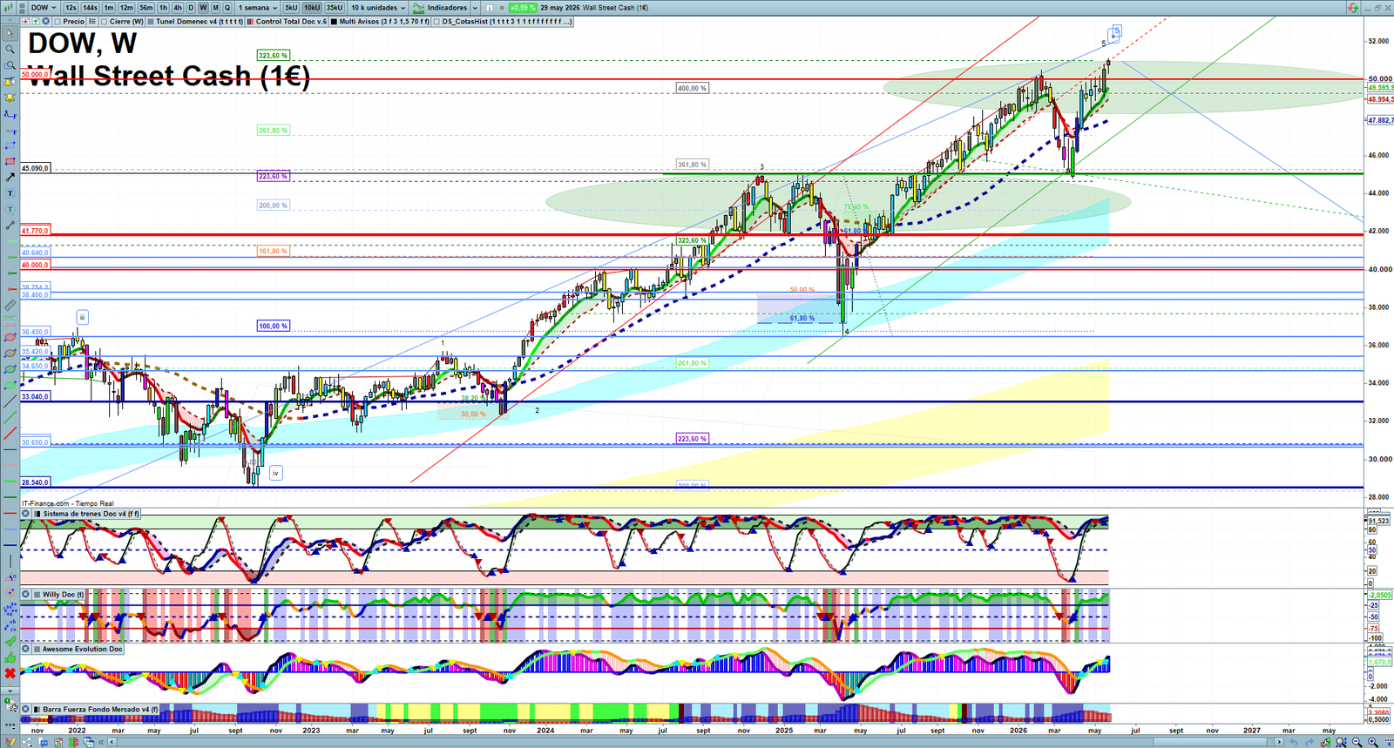The height and width of the screenshot is (748, 1394).
Task: Close the Sistema de trenes Doc v4 panel
Action: point(26,514)
